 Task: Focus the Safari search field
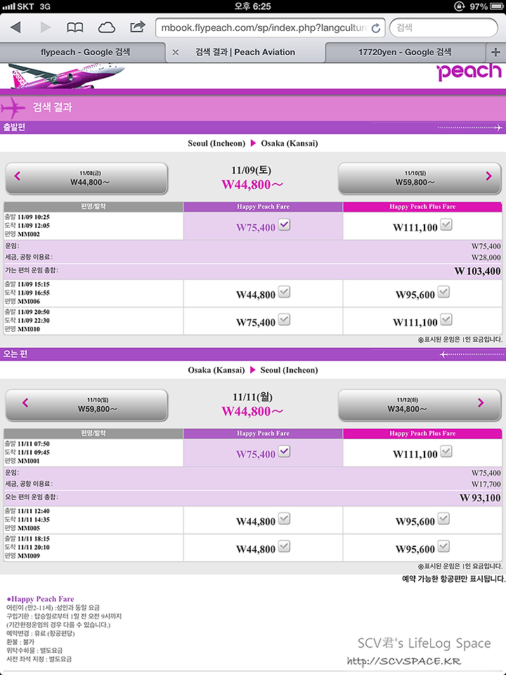[x=443, y=28]
